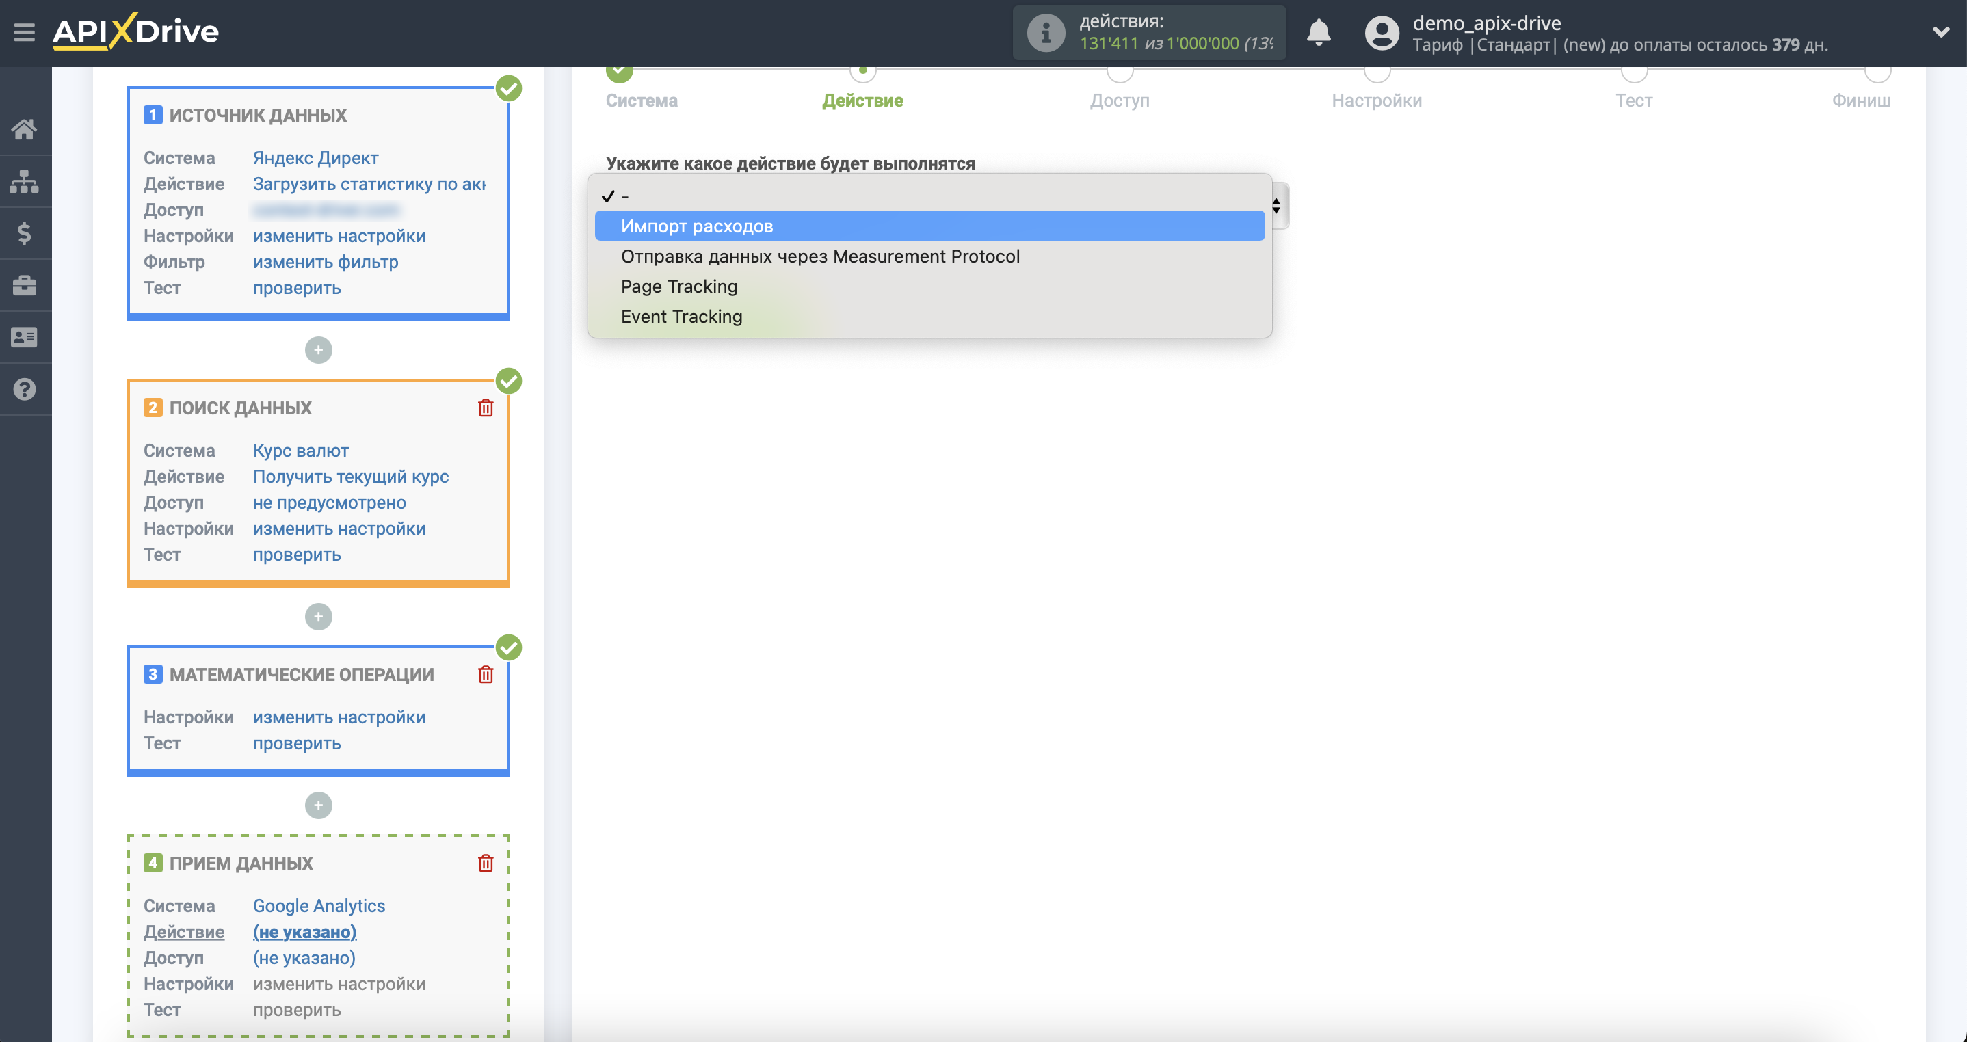The image size is (1967, 1042).
Task: Add a step after Математические операции
Action: [319, 805]
